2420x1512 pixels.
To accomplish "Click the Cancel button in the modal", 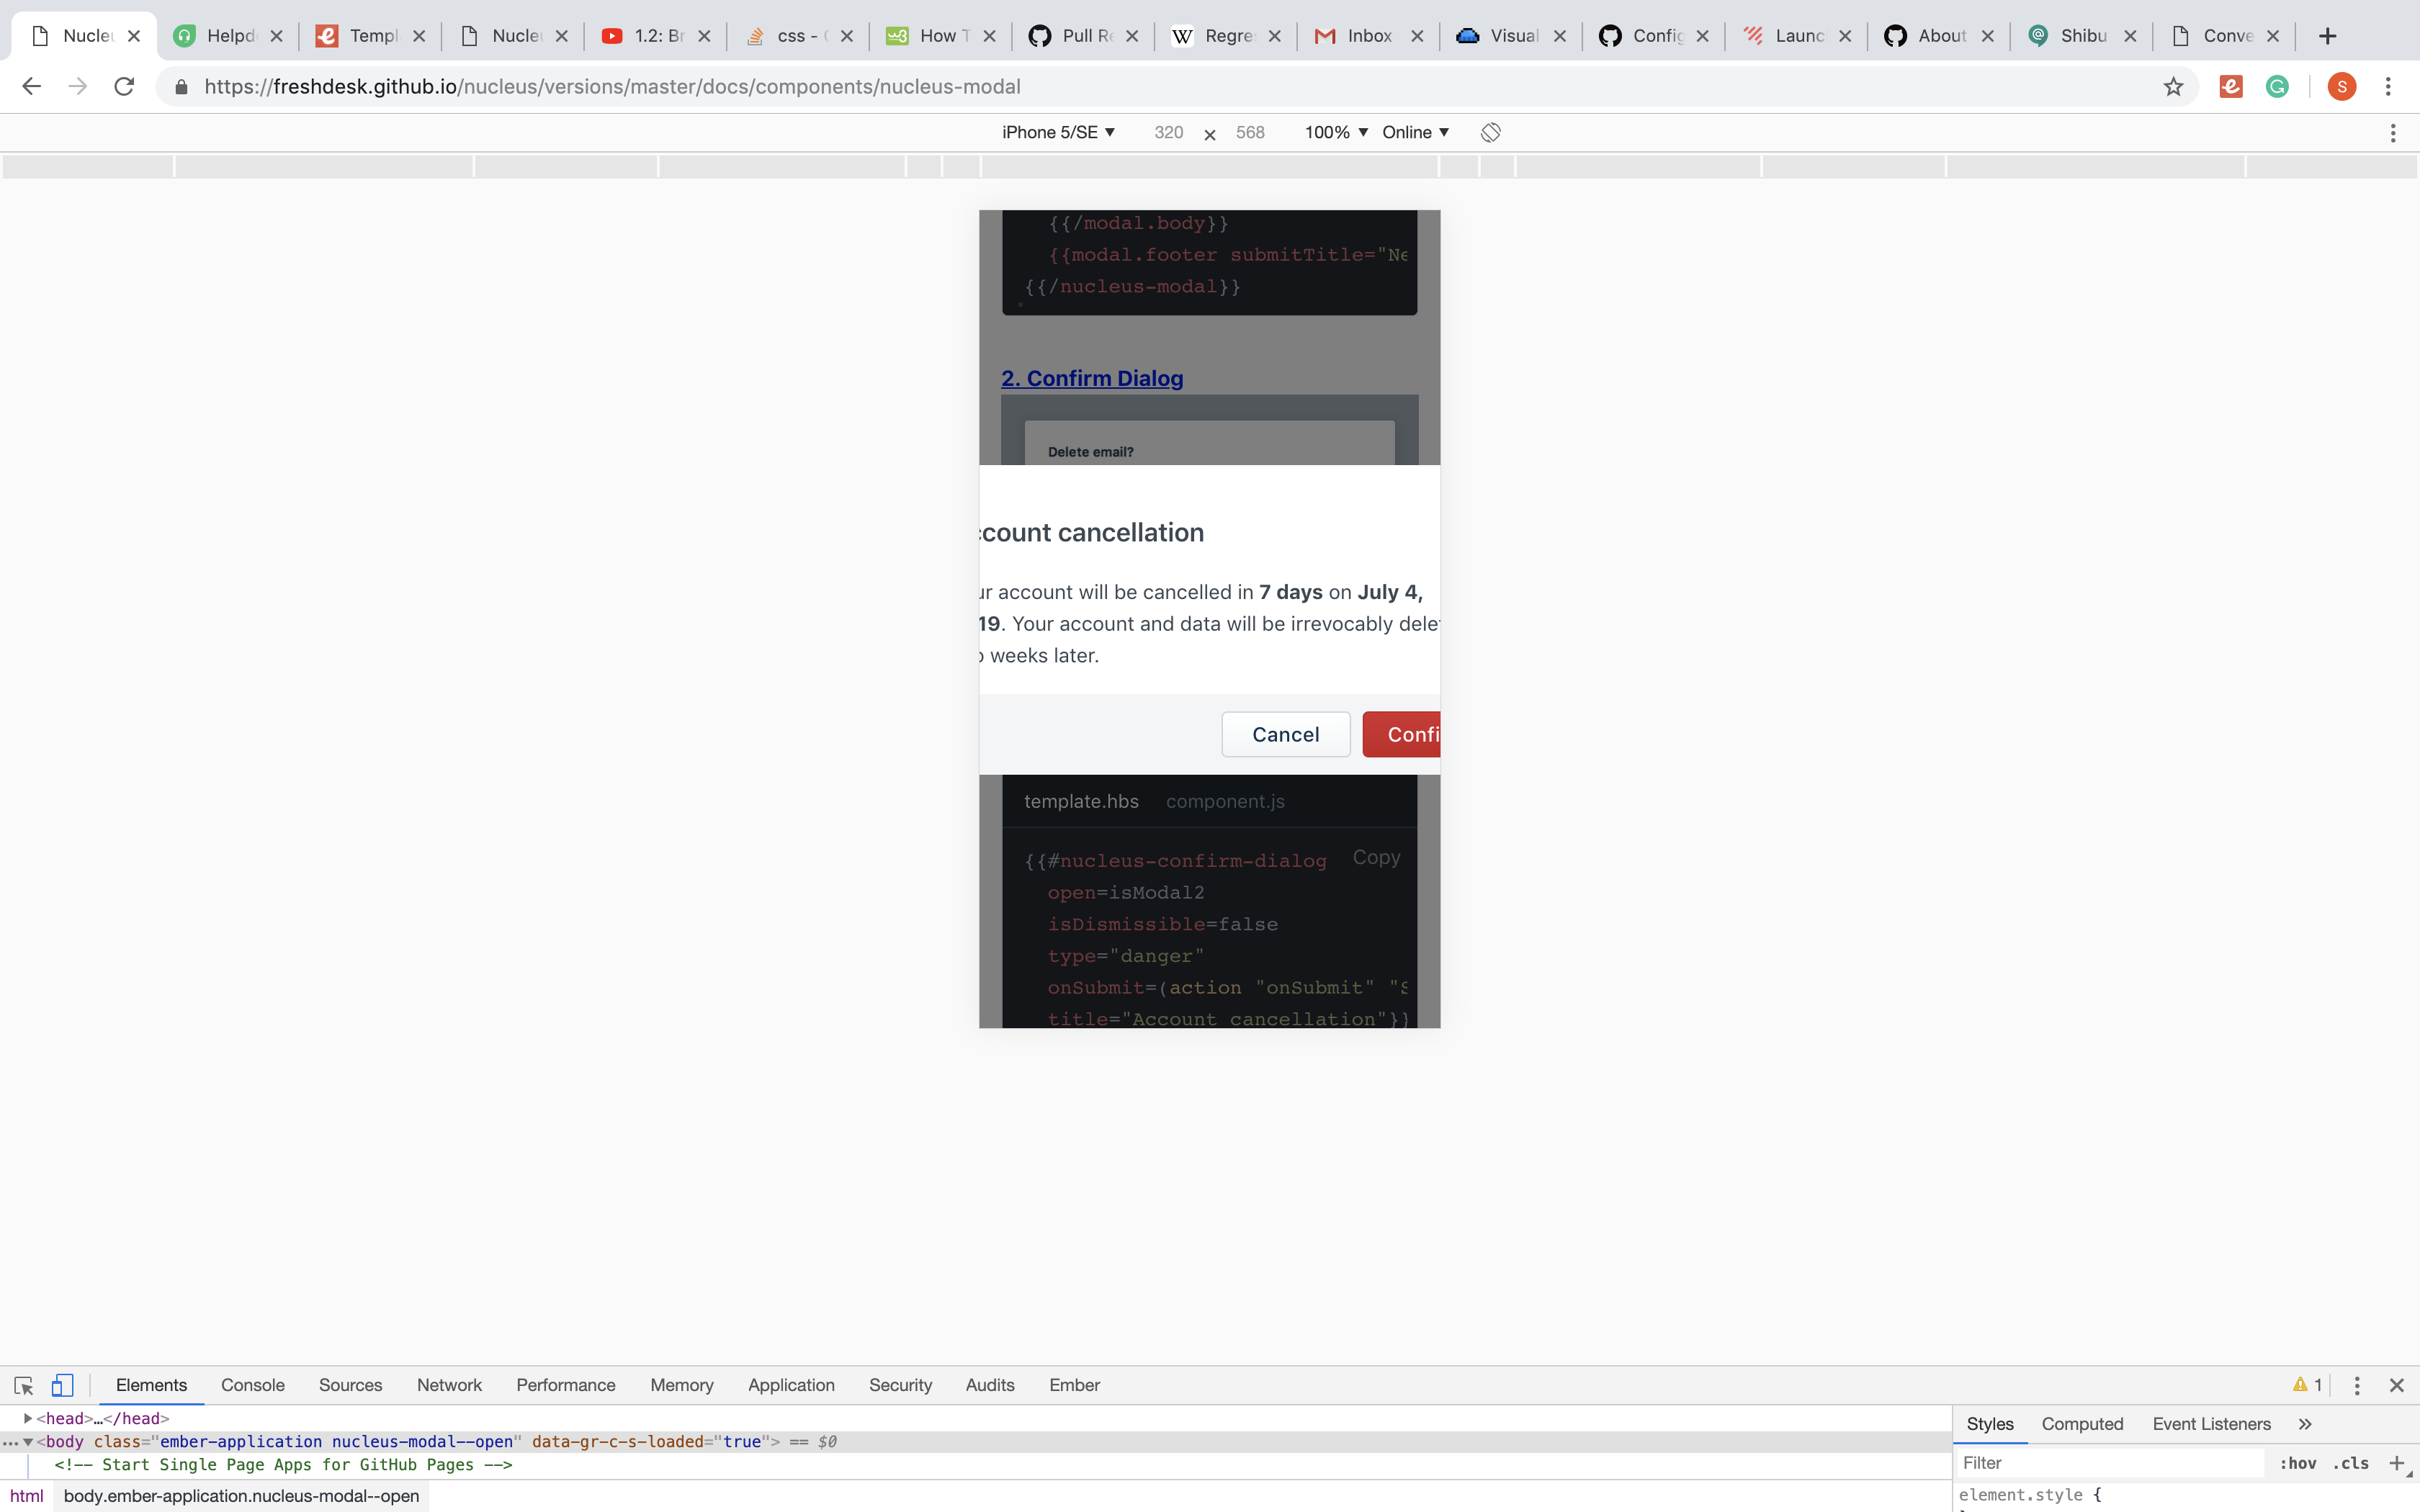I will pyautogui.click(x=1285, y=733).
